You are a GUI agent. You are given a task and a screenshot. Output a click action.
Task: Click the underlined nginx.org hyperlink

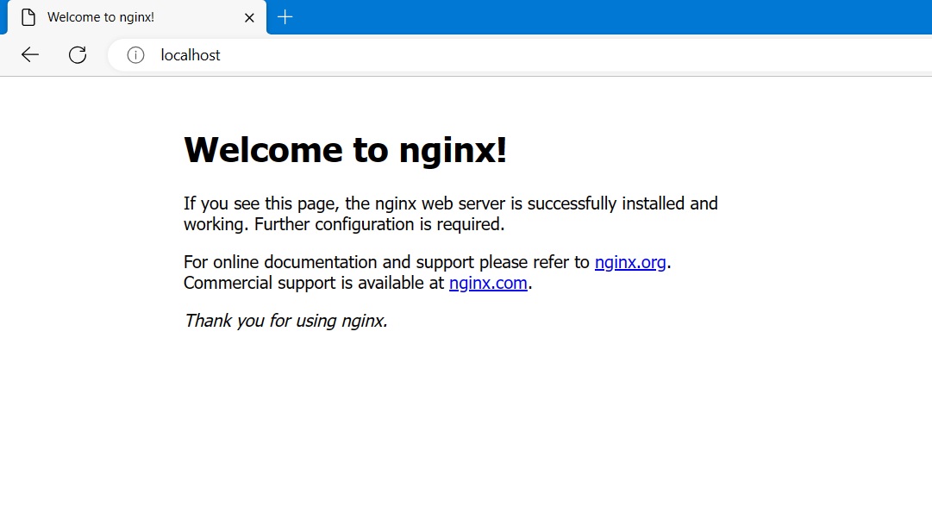[x=630, y=261]
